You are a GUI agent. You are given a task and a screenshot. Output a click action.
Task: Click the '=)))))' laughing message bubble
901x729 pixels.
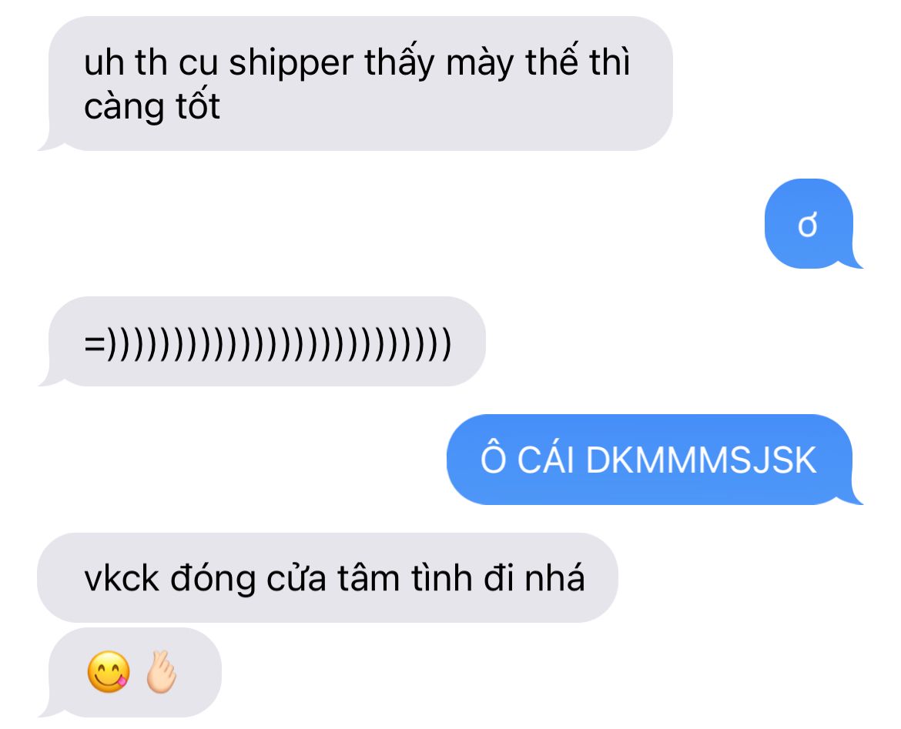click(262, 341)
